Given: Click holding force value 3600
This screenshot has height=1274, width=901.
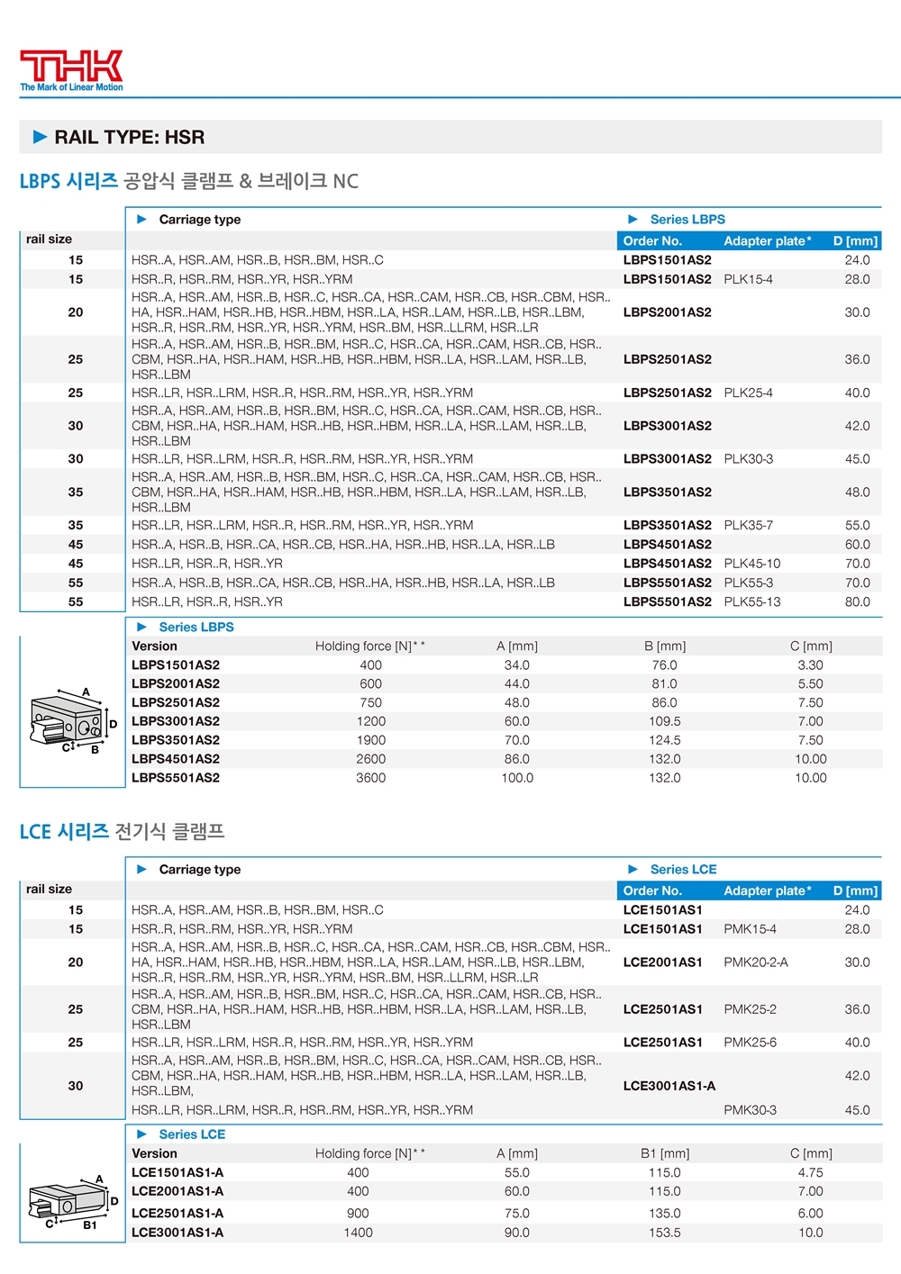Looking at the screenshot, I should click(x=371, y=778).
